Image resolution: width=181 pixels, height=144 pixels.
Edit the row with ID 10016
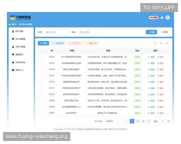[x=151, y=57]
